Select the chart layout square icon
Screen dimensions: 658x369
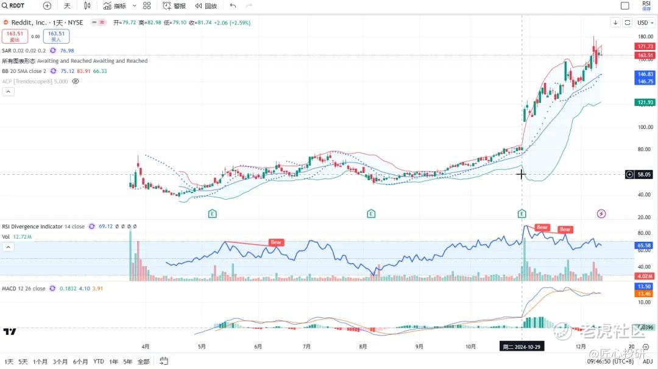point(625,5)
